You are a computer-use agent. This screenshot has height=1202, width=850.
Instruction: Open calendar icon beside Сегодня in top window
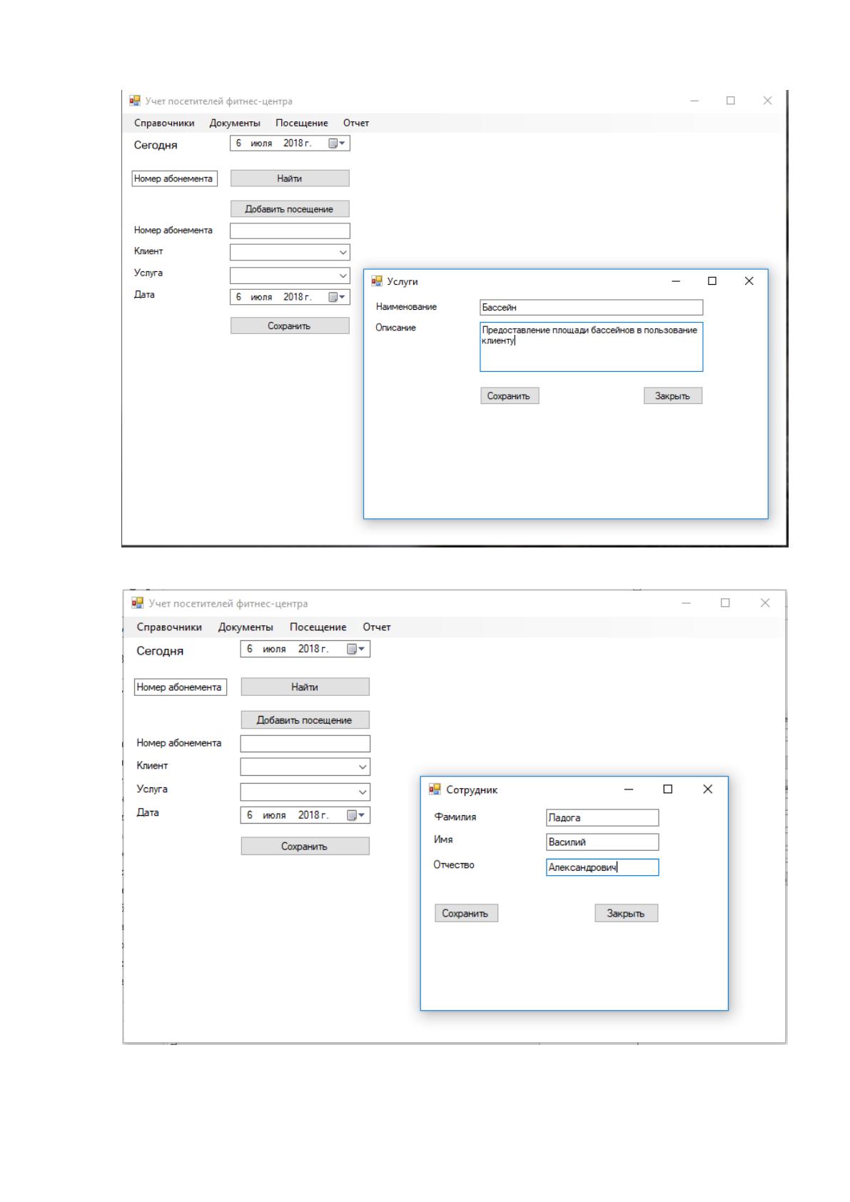coord(336,143)
